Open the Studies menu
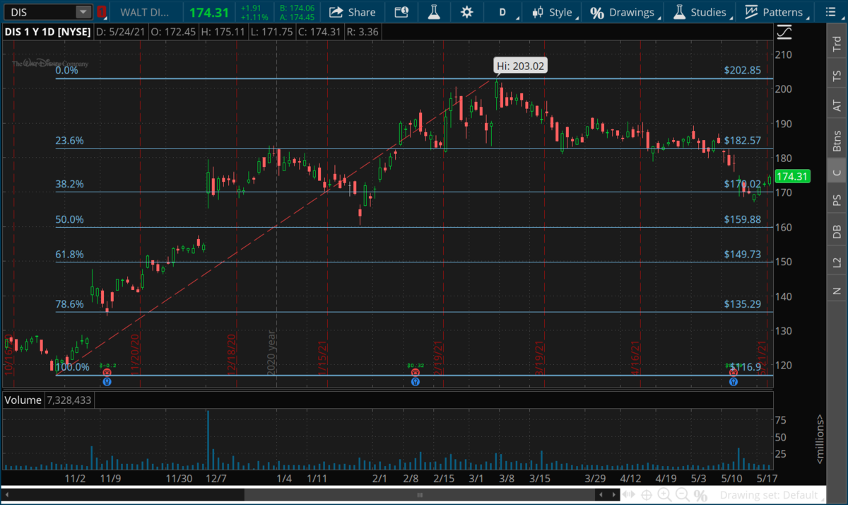Screen dimensions: 848x505 700,12
